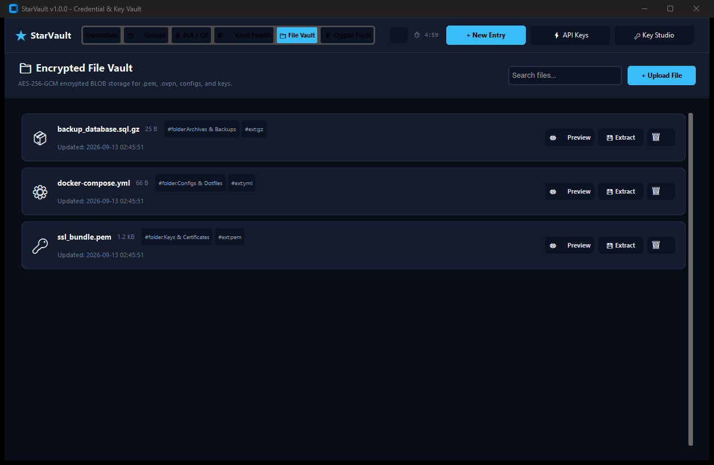This screenshot has height=465, width=714.
Task: Click the Updated timestamp under backup_database.sql.gz
Action: [101, 147]
